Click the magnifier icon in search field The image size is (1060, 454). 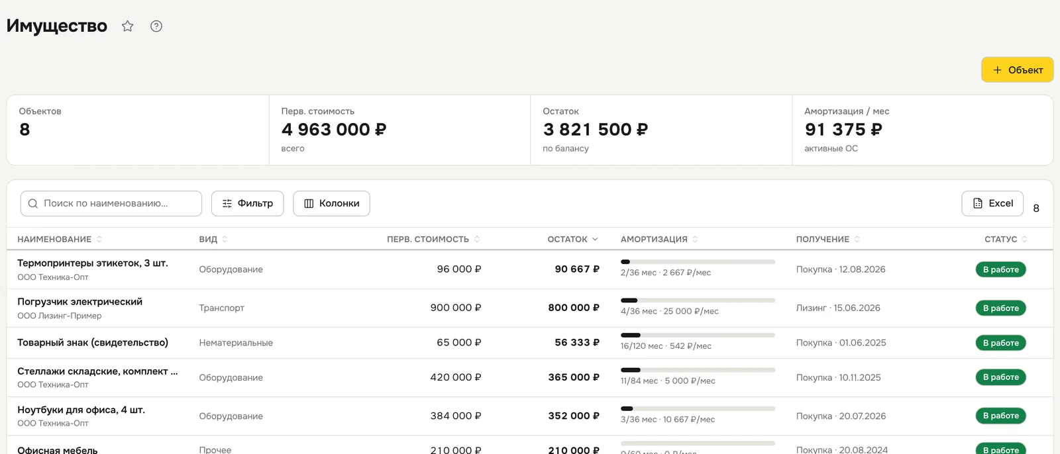point(33,204)
